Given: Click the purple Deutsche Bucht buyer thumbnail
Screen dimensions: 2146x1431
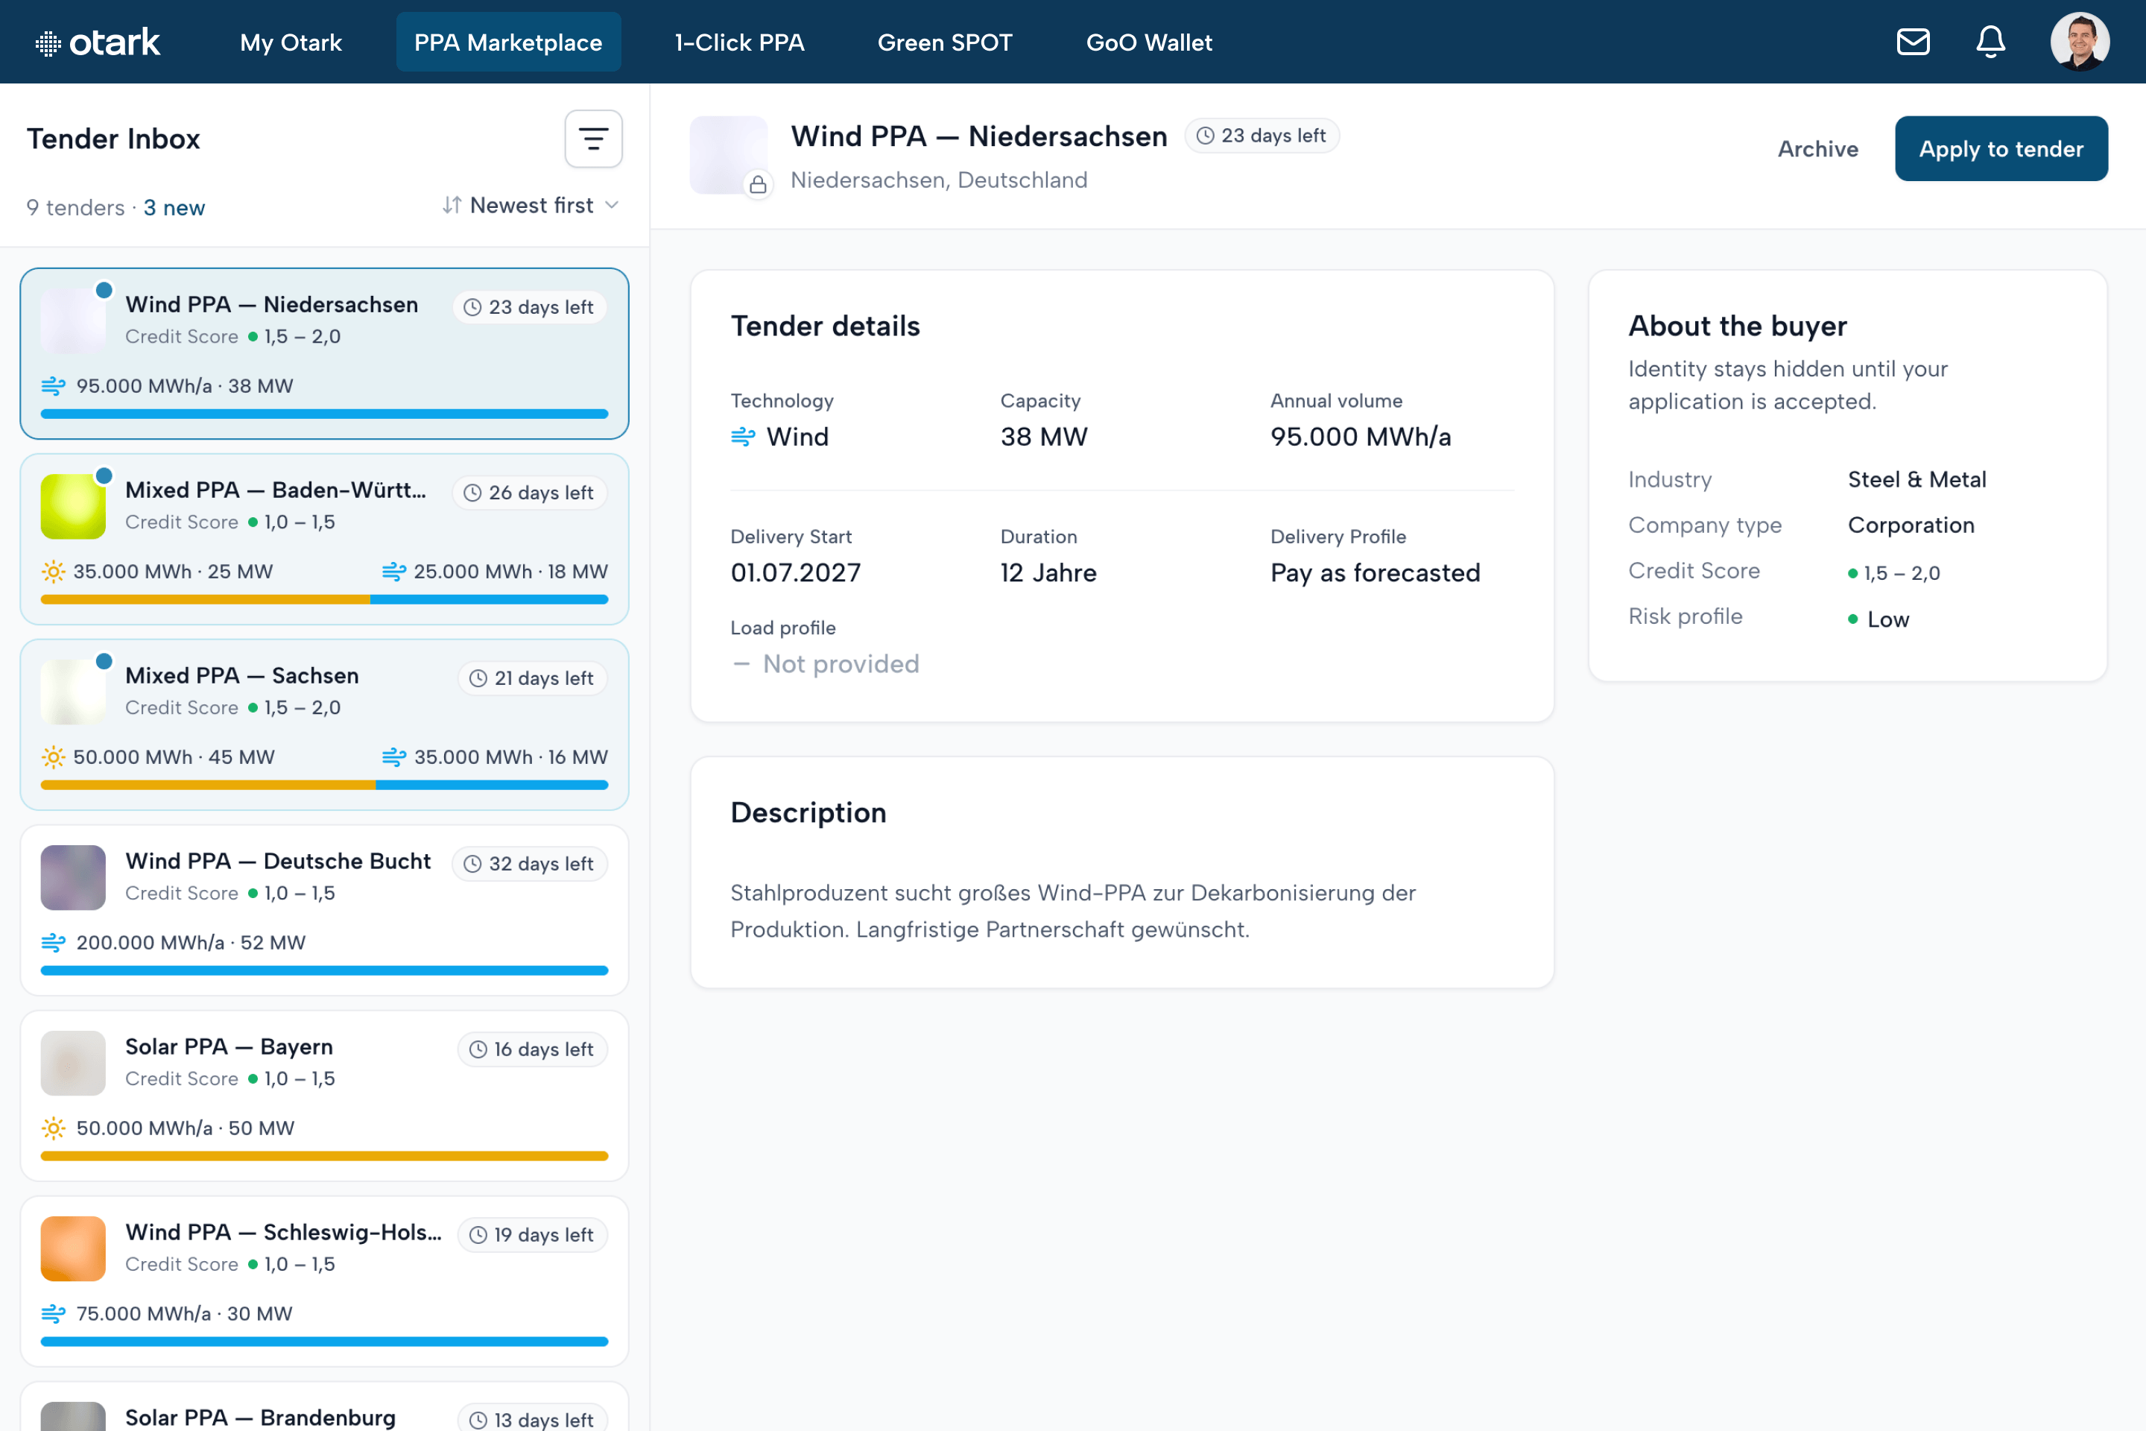Looking at the screenshot, I should 73,878.
